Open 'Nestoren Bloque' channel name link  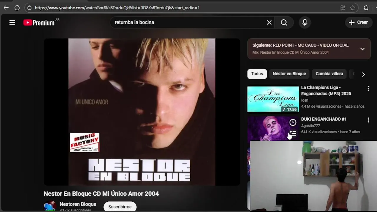point(78,204)
